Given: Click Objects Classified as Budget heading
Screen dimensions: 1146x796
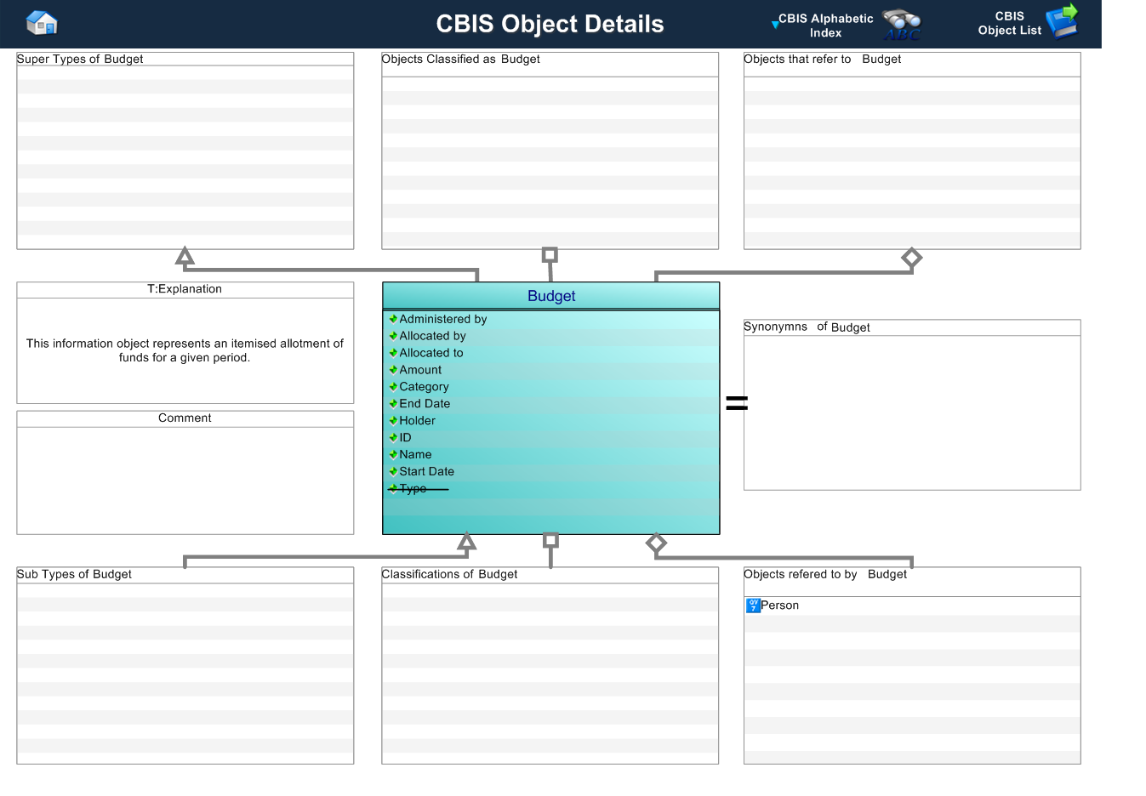Looking at the screenshot, I should [x=460, y=60].
